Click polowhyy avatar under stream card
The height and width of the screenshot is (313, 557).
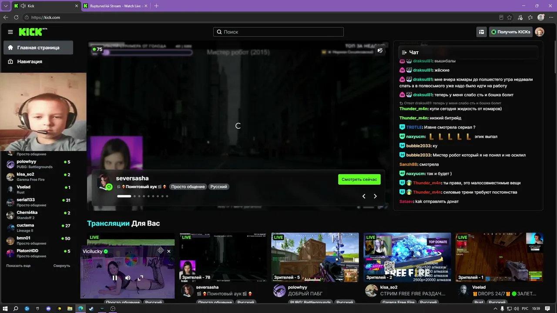click(279, 291)
